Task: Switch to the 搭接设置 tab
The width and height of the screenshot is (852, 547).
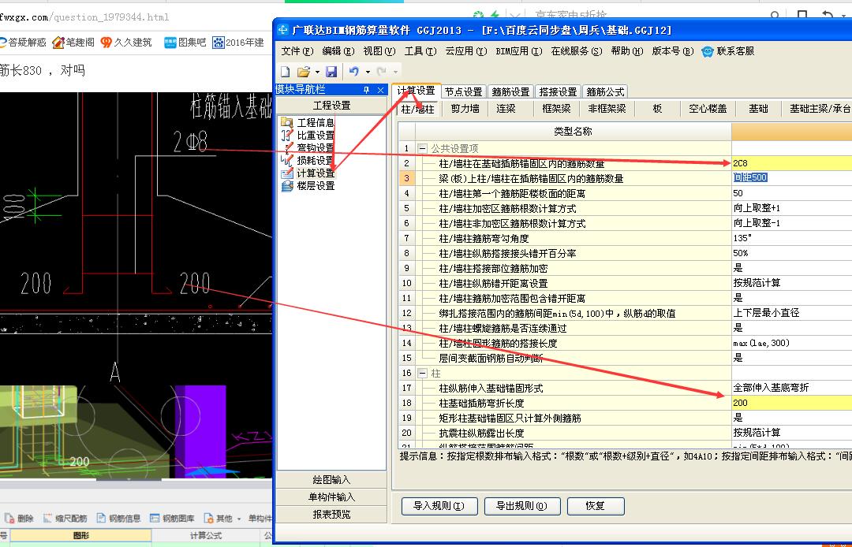Action: [558, 91]
